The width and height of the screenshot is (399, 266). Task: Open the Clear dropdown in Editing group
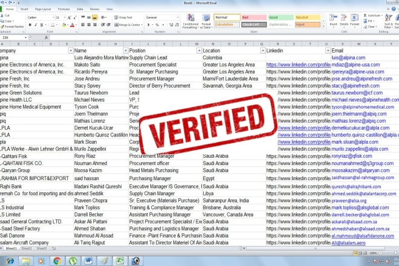click(x=370, y=27)
